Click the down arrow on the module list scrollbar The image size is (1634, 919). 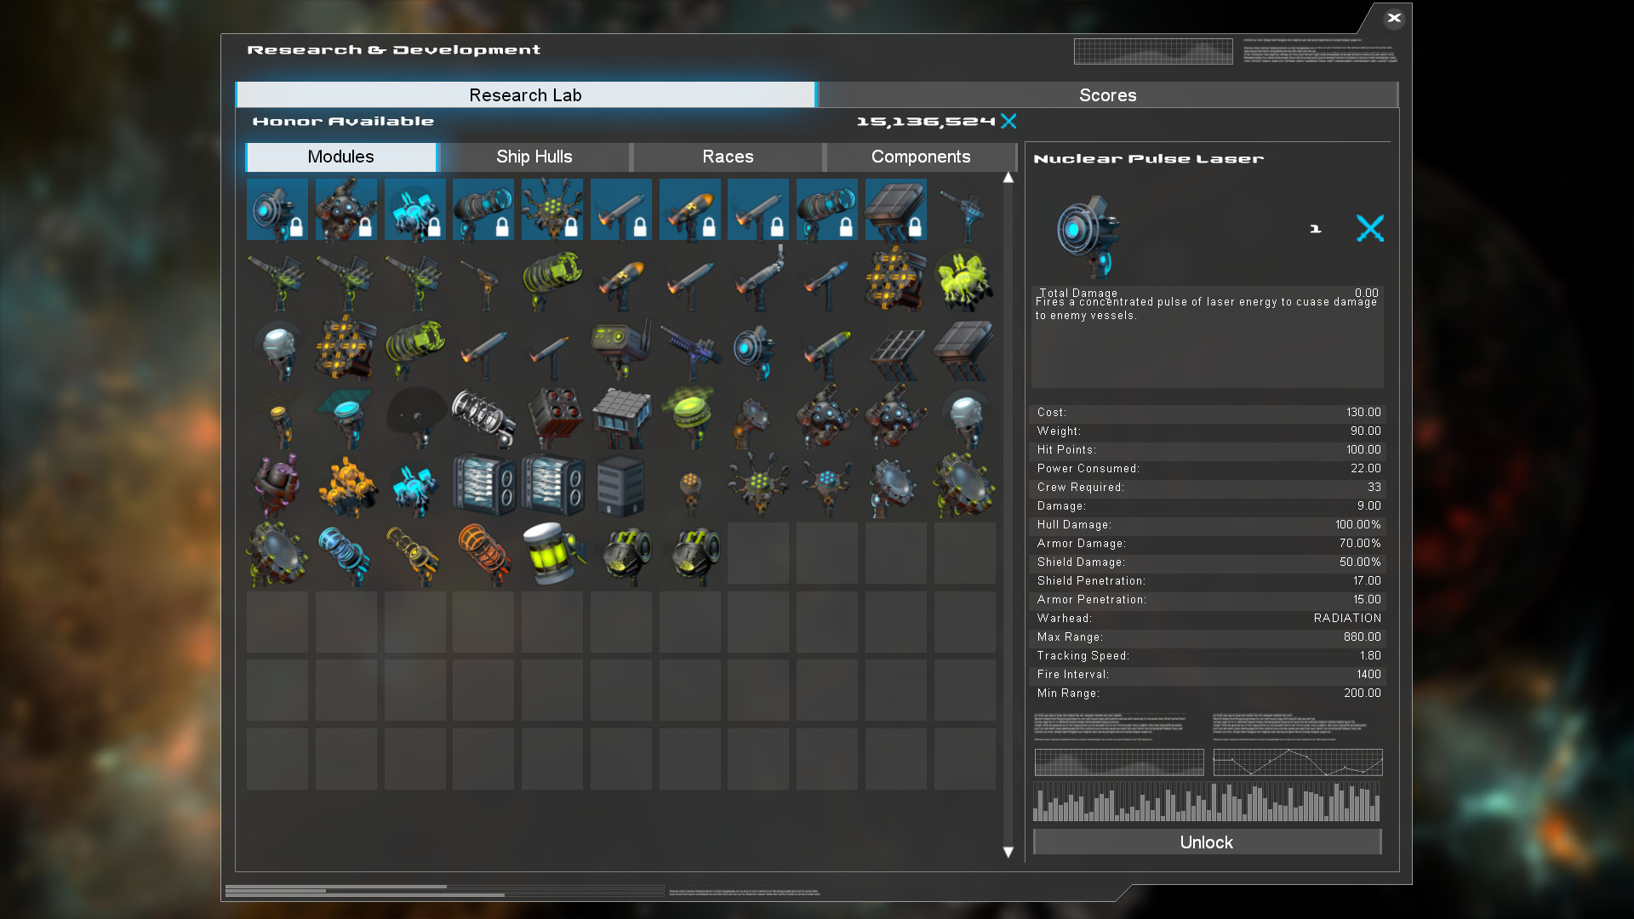(1008, 852)
